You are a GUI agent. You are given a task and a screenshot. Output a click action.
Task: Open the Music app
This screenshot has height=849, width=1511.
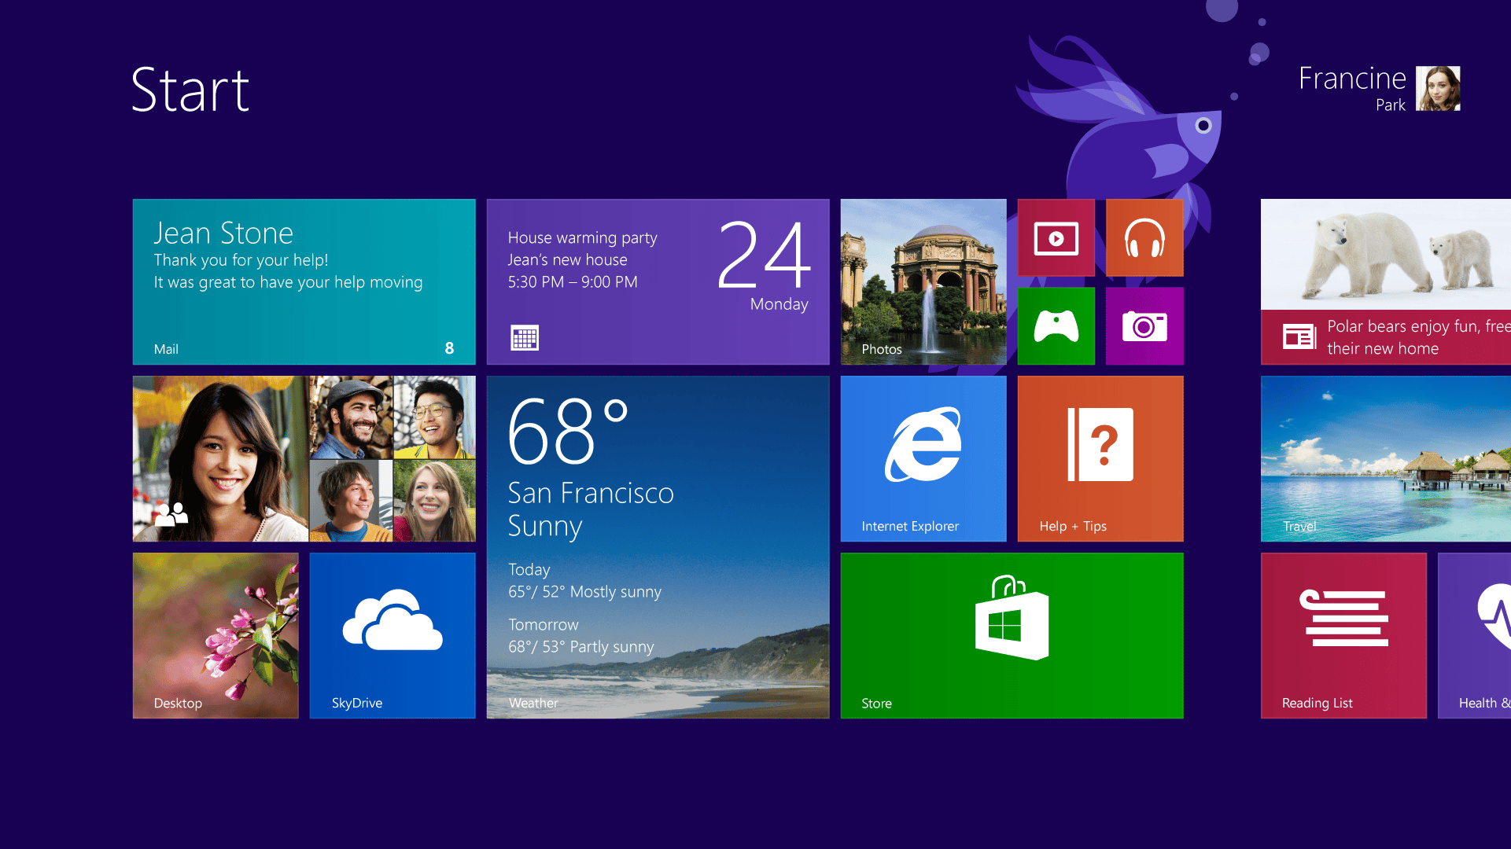click(1144, 237)
